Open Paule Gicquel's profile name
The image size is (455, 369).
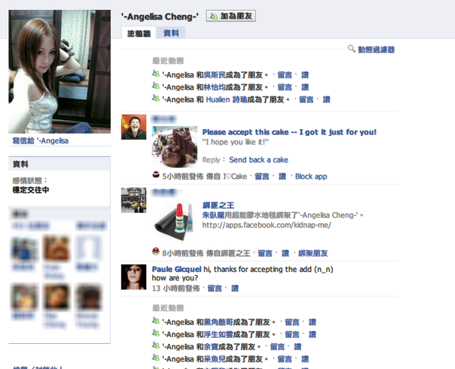pyautogui.click(x=177, y=270)
